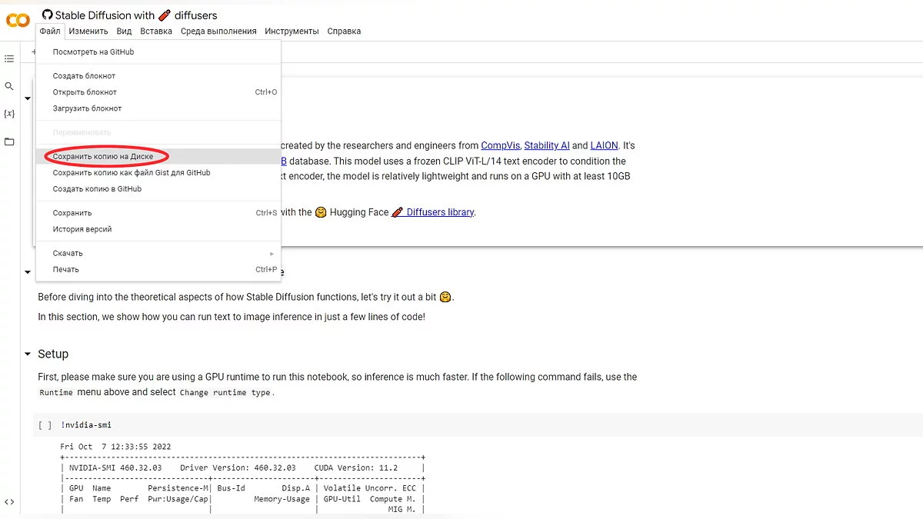Choose Загрузить блокнот

click(x=158, y=108)
